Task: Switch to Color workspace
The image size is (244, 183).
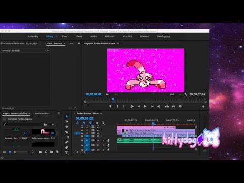Action: [x=65, y=36]
